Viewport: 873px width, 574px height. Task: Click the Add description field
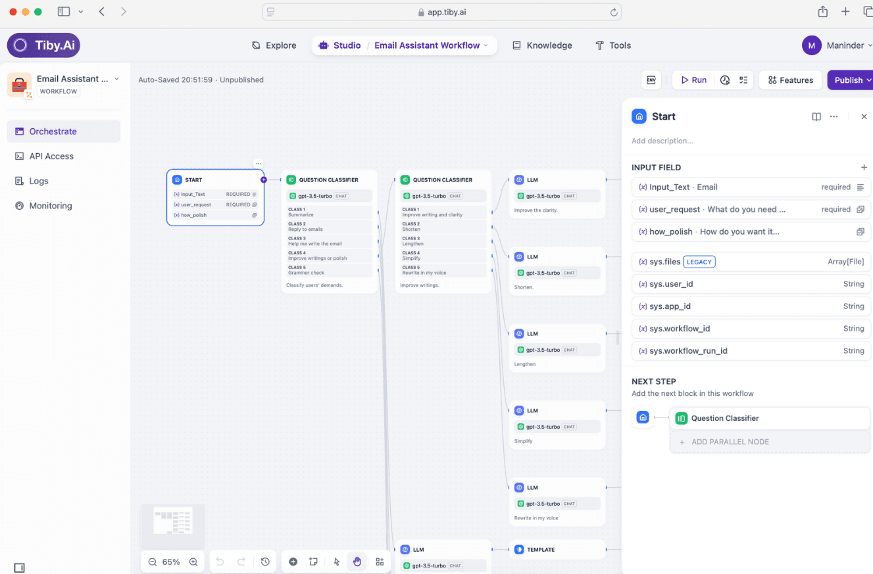pyautogui.click(x=662, y=141)
